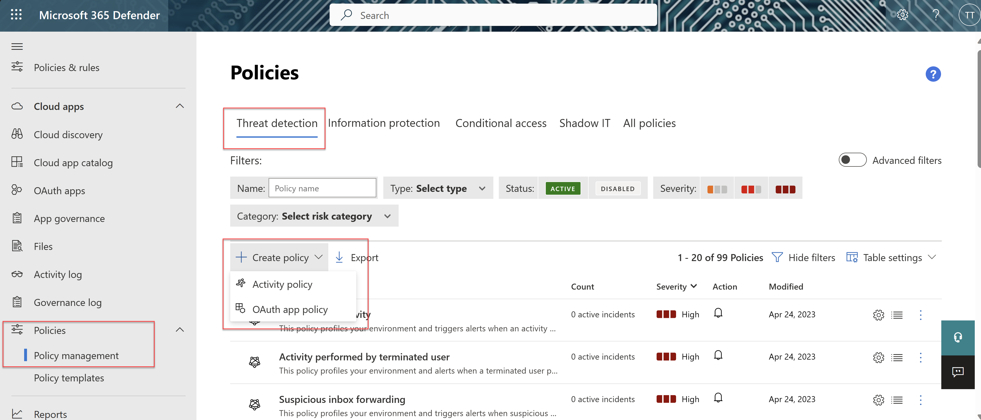Screen dimensions: 981x420
Task: Click the OAuth app policy icon in dropdown
Action: pyautogui.click(x=240, y=308)
